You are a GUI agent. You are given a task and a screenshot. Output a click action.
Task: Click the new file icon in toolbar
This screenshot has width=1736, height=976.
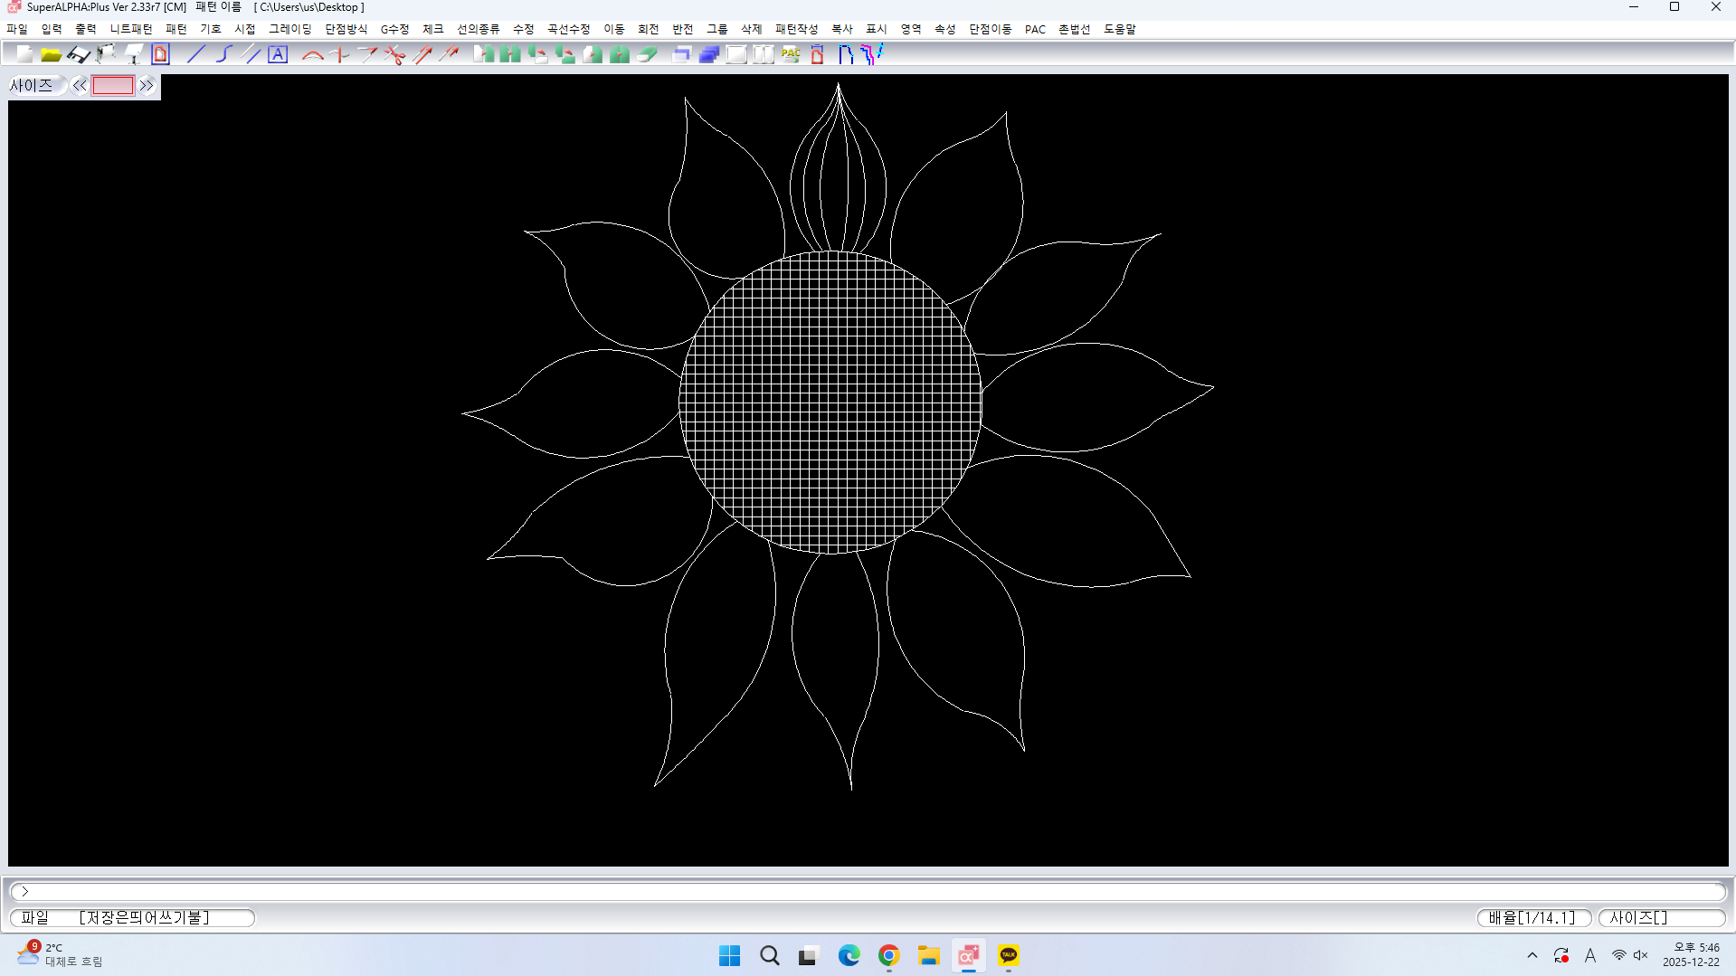click(x=24, y=54)
